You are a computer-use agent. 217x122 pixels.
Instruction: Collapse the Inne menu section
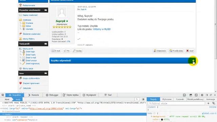[x=45, y=73]
